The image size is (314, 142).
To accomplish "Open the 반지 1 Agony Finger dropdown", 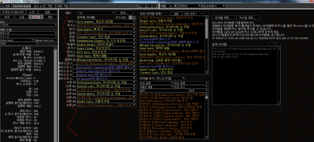I will tap(106, 48).
